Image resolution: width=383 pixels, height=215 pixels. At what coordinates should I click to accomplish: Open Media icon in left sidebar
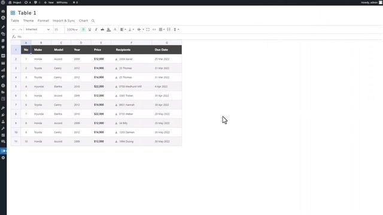pos(3,34)
